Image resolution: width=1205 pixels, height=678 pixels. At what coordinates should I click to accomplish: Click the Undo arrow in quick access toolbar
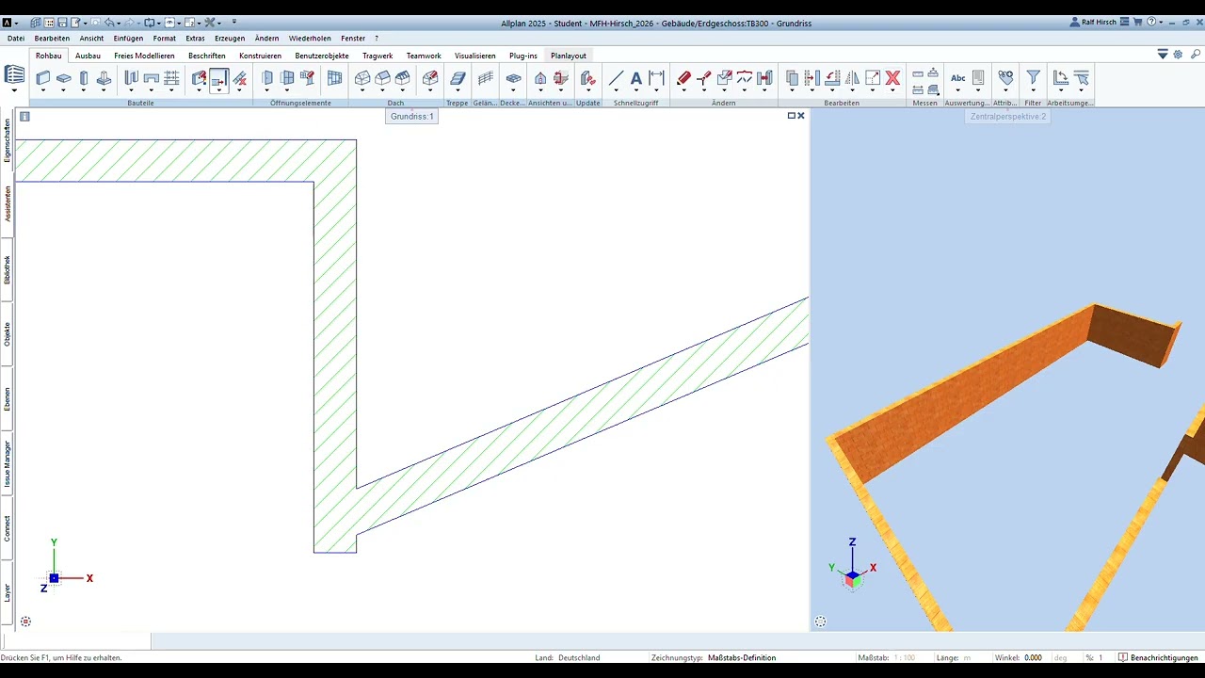point(108,22)
